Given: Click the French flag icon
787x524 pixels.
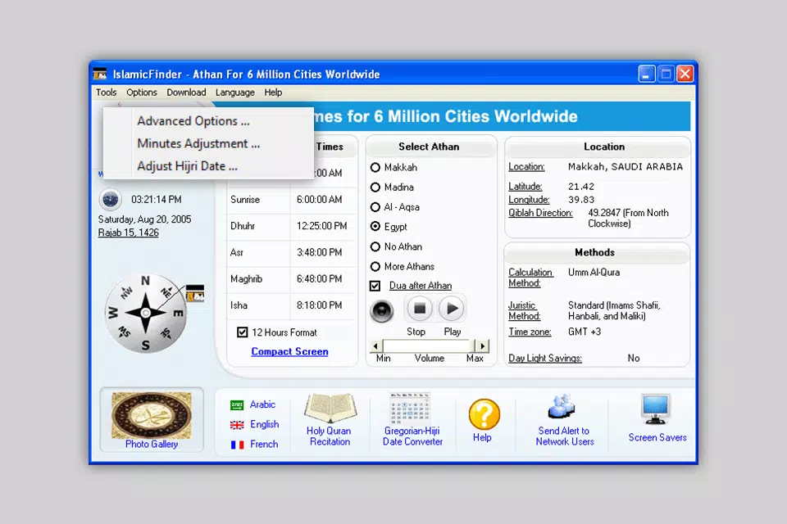Looking at the screenshot, I should coord(237,445).
